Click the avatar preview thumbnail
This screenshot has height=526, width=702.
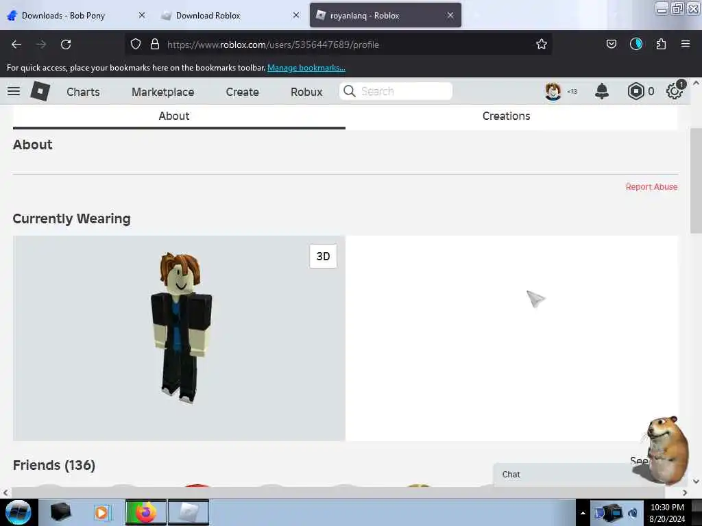(x=179, y=338)
